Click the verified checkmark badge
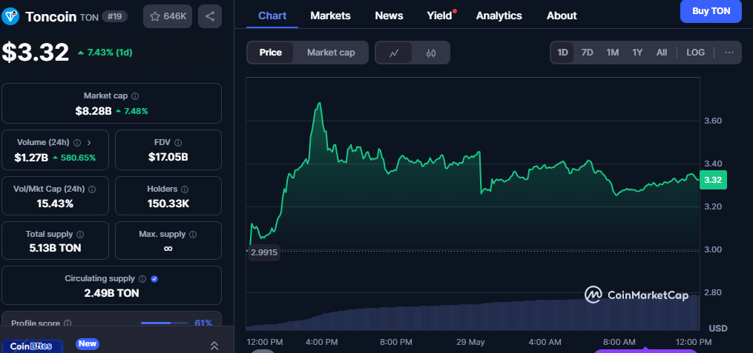753x353 pixels. 154,279
